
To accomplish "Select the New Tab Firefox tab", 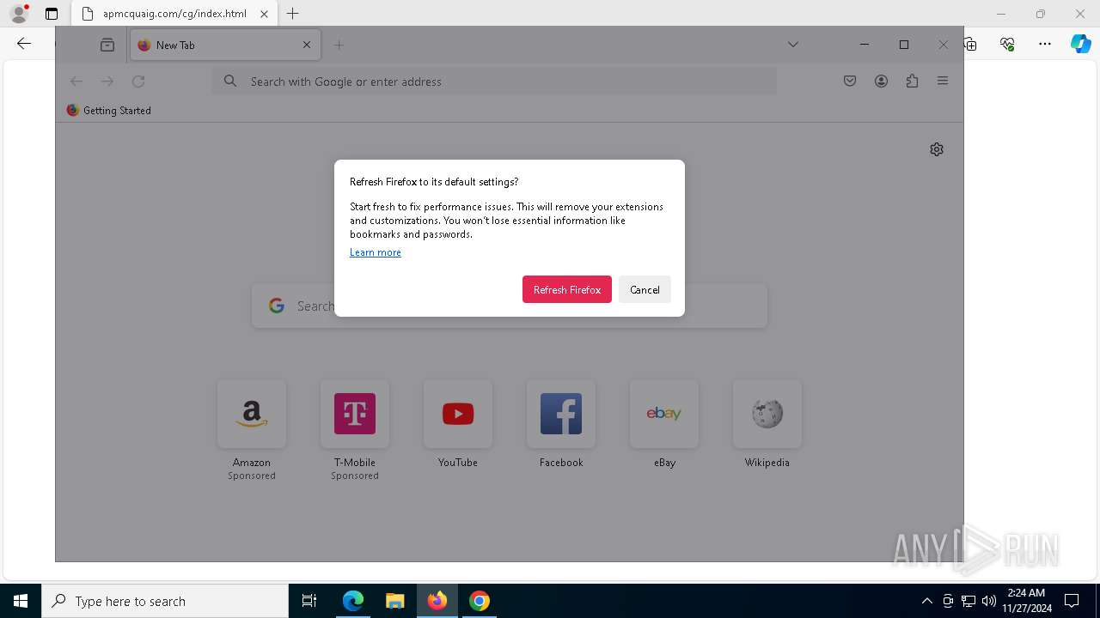I will coord(225,45).
